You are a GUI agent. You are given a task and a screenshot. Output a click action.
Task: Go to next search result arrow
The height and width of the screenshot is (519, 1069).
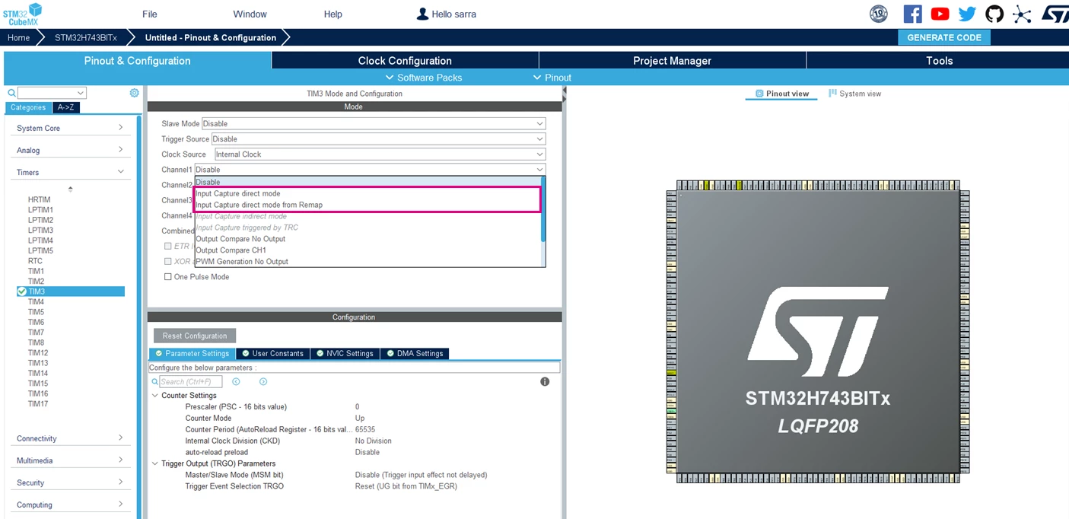click(x=263, y=381)
